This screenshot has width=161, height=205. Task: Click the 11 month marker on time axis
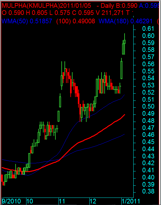(x=62, y=201)
